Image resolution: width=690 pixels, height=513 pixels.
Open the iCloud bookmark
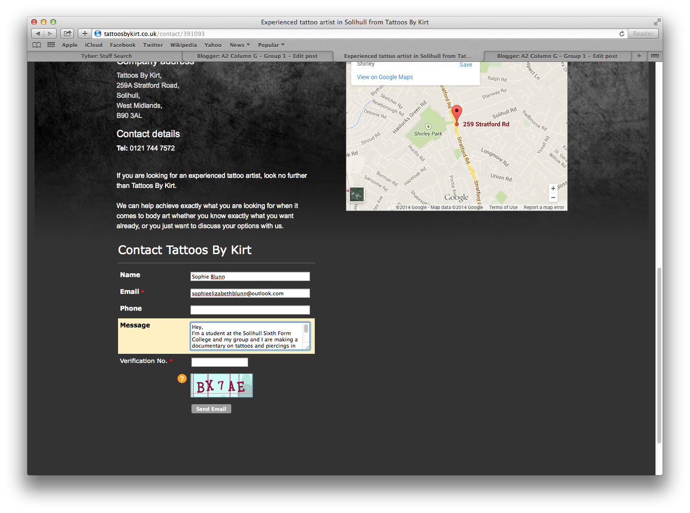[x=94, y=45]
